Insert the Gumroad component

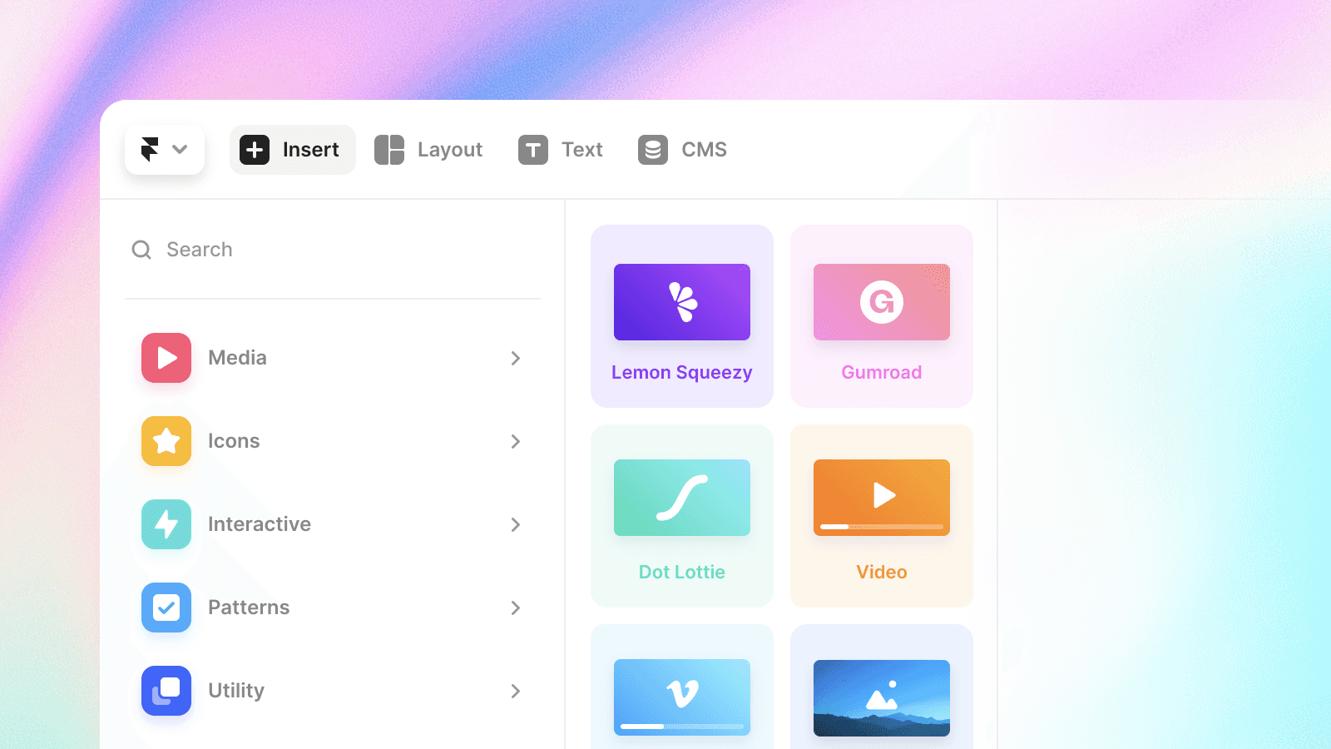(882, 316)
